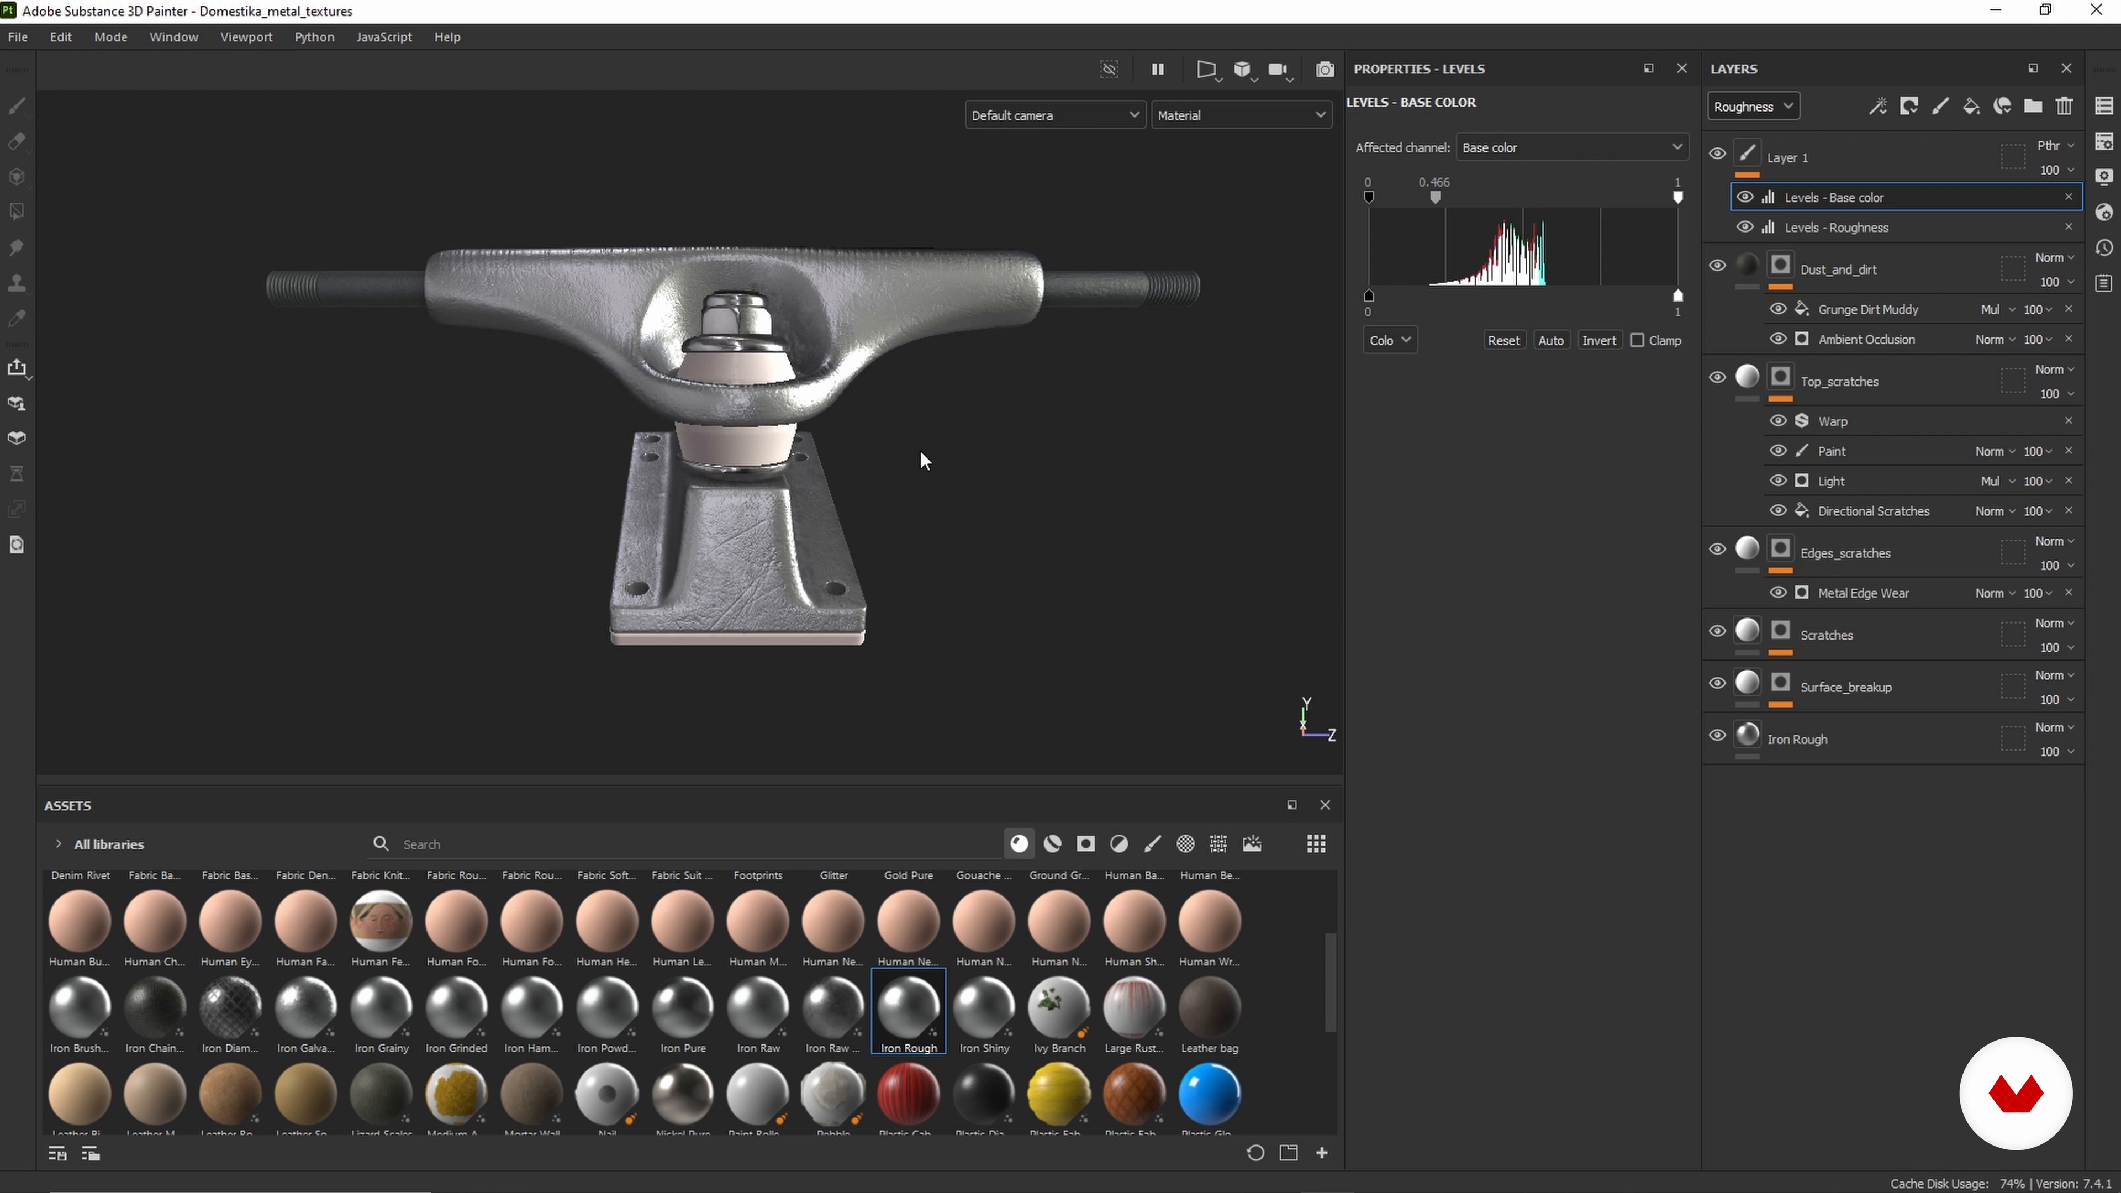The image size is (2121, 1193).
Task: Show small thumbnail grid view in Assets
Action: 1316,844
